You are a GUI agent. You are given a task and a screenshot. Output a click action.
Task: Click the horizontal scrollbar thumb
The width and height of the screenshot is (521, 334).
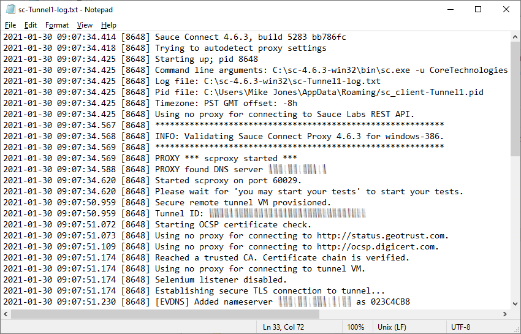(x=165, y=314)
